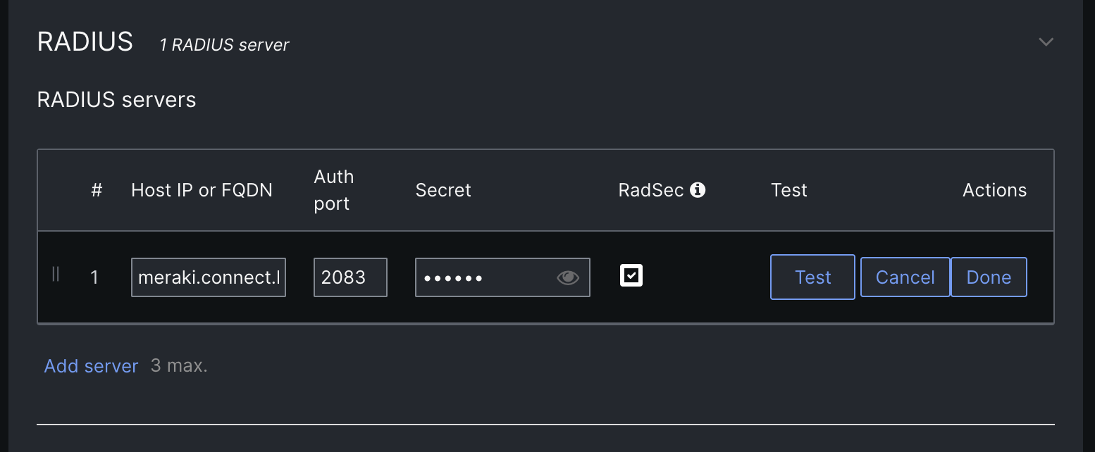Screen dimensions: 1095x452
Task: Click the Add server link
Action: coord(91,366)
